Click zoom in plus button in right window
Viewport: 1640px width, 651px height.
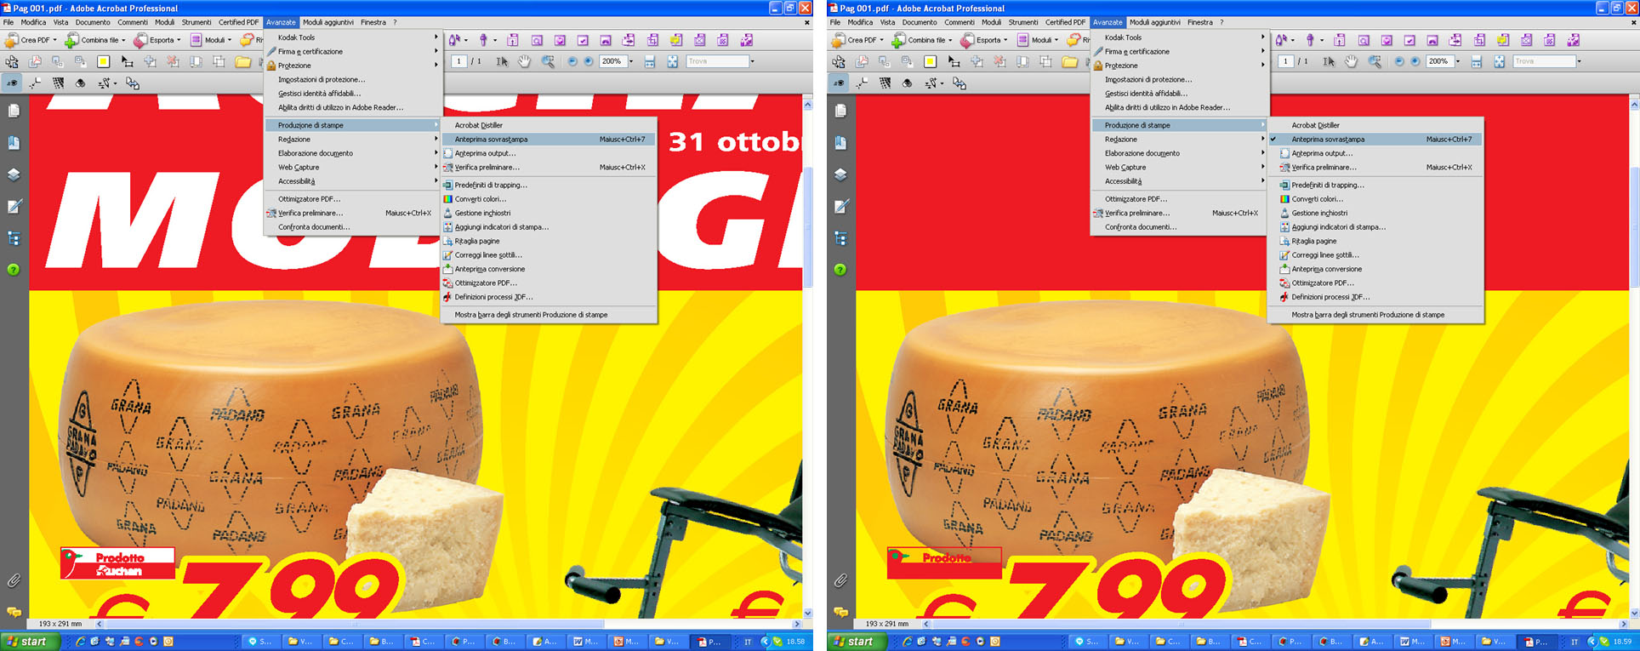tap(1415, 61)
